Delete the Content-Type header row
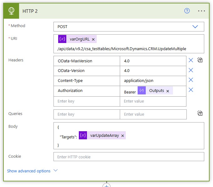213x187 pixels. click(x=191, y=80)
